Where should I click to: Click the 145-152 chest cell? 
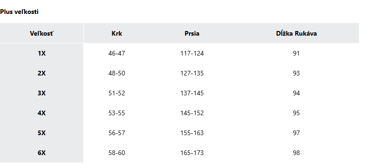(192, 113)
